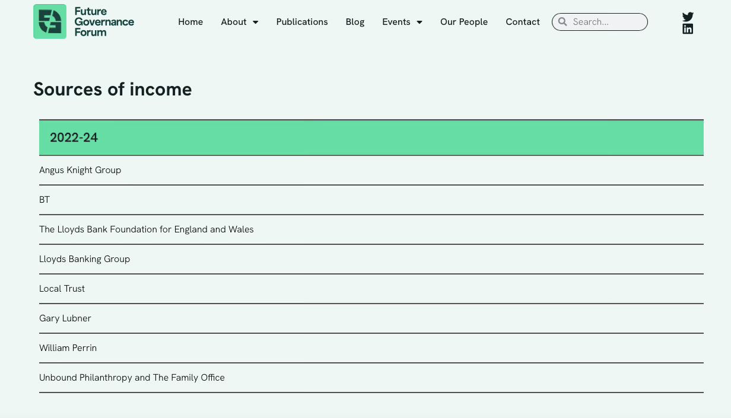
Task: Open the LinkedIn icon
Action: 688,29
